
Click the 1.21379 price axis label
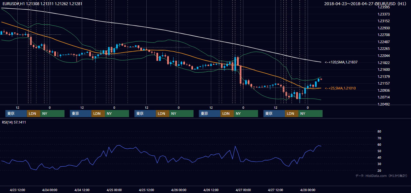(383, 77)
